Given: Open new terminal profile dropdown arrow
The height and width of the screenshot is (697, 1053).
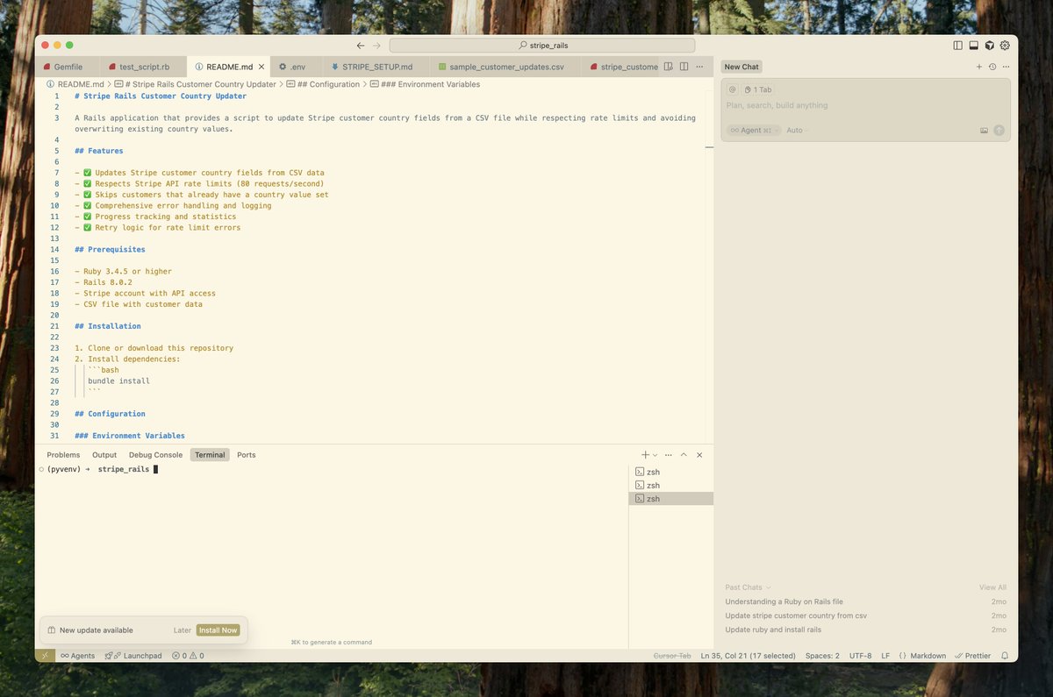Looking at the screenshot, I should click(655, 455).
